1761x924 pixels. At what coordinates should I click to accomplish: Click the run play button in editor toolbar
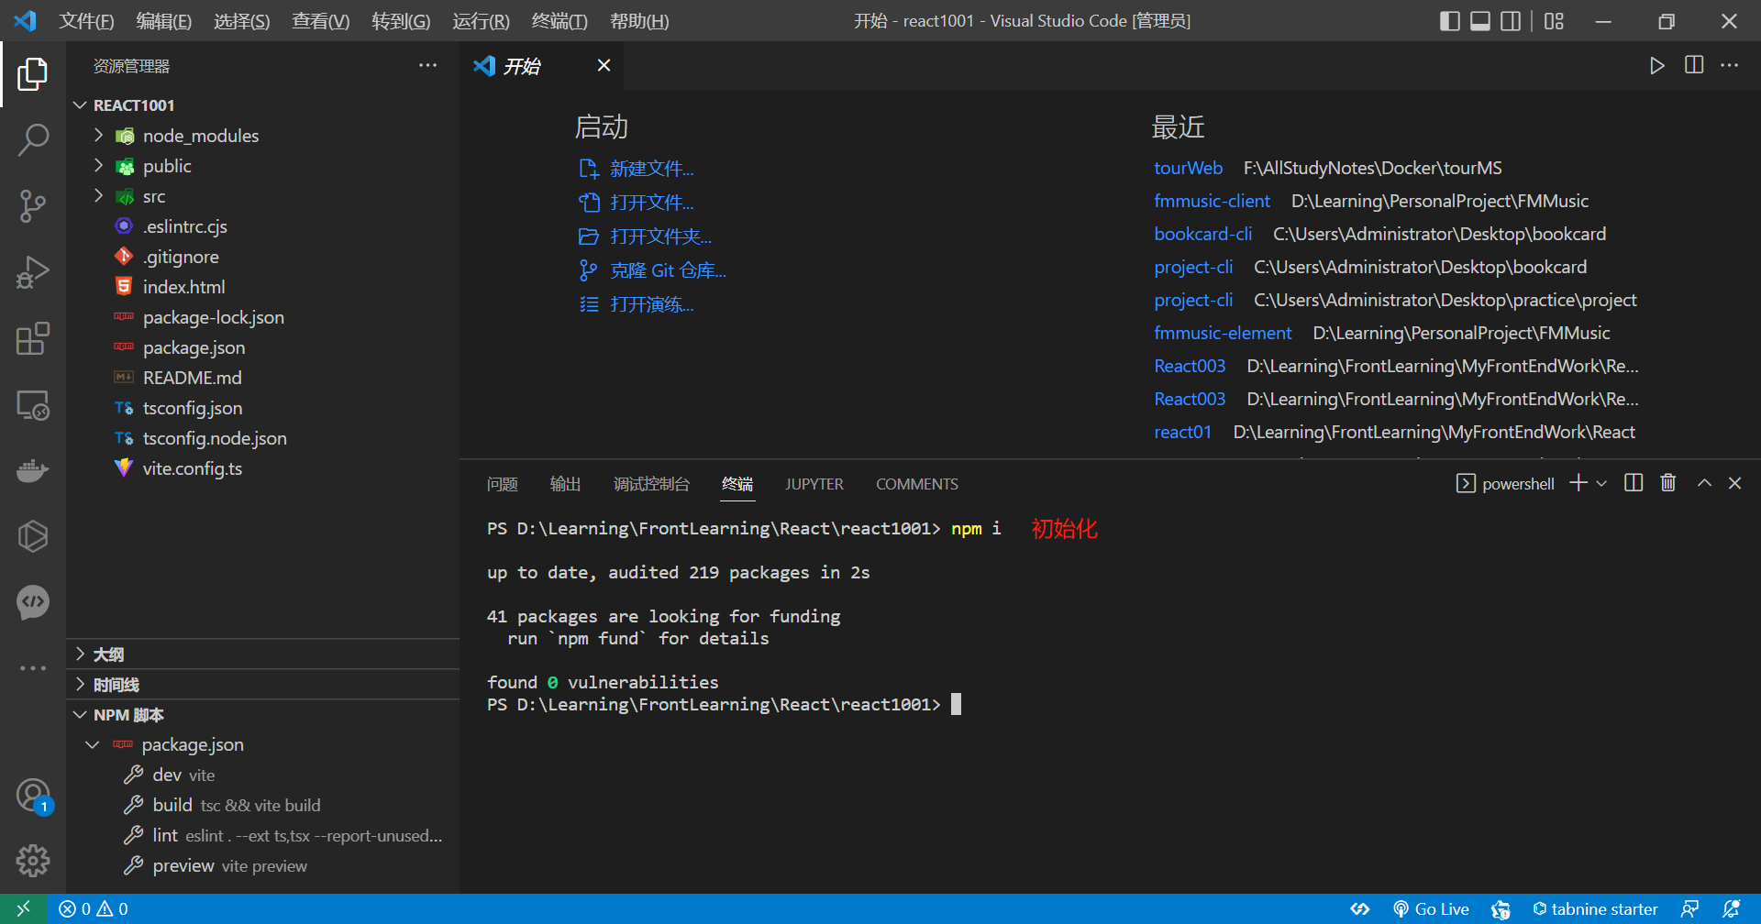1656,65
